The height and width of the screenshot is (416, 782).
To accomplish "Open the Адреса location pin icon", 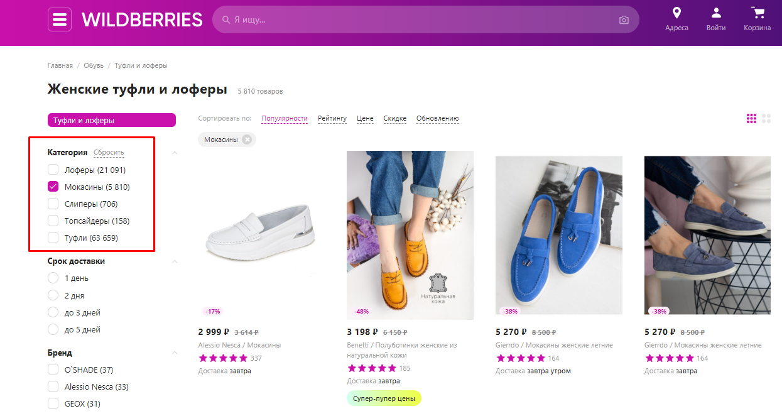I will pos(676,13).
